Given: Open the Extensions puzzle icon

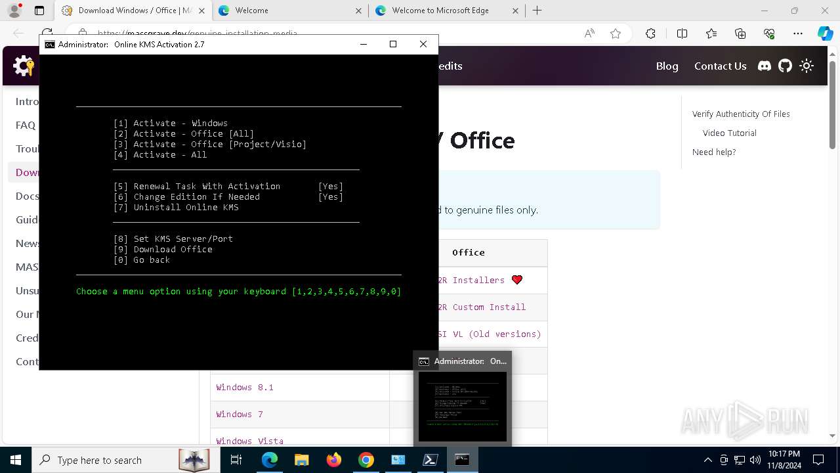Looking at the screenshot, I should click(x=650, y=34).
